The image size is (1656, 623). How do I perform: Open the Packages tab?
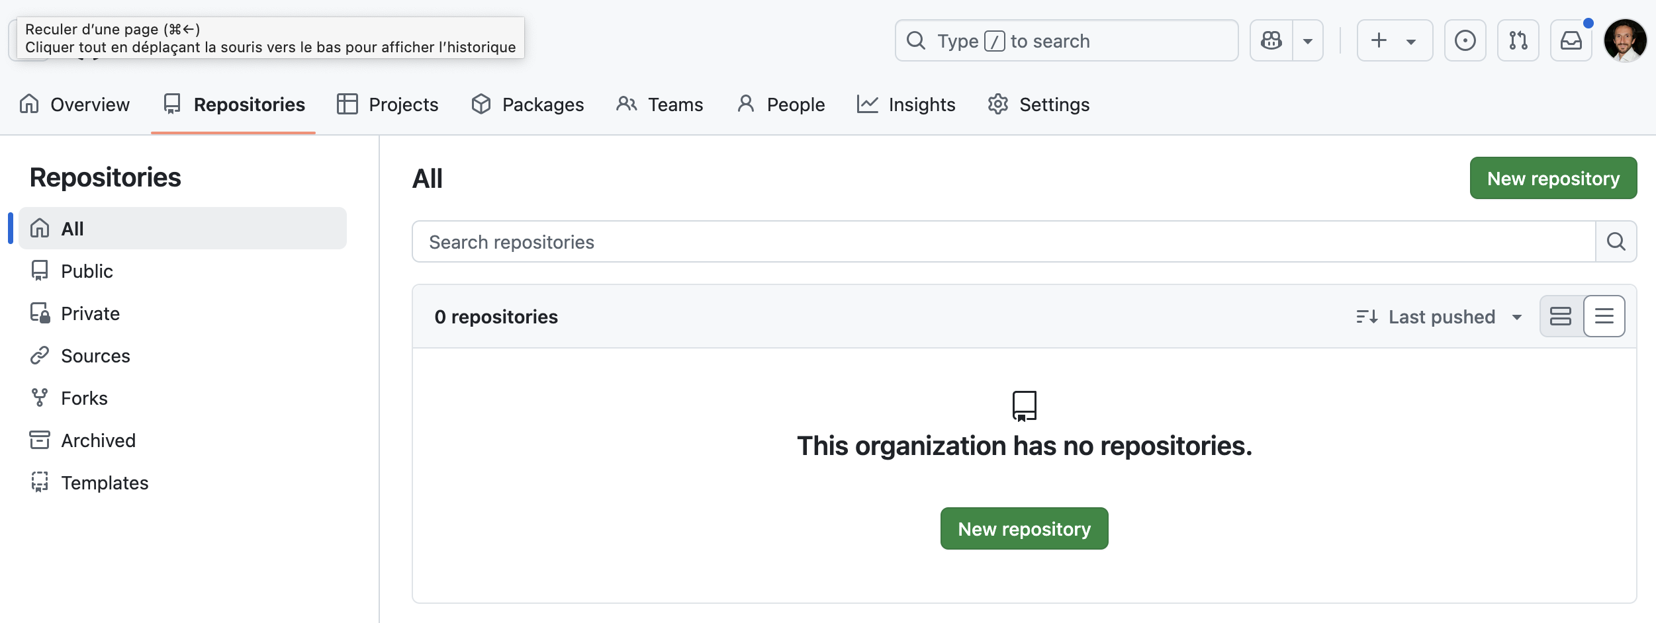528,104
